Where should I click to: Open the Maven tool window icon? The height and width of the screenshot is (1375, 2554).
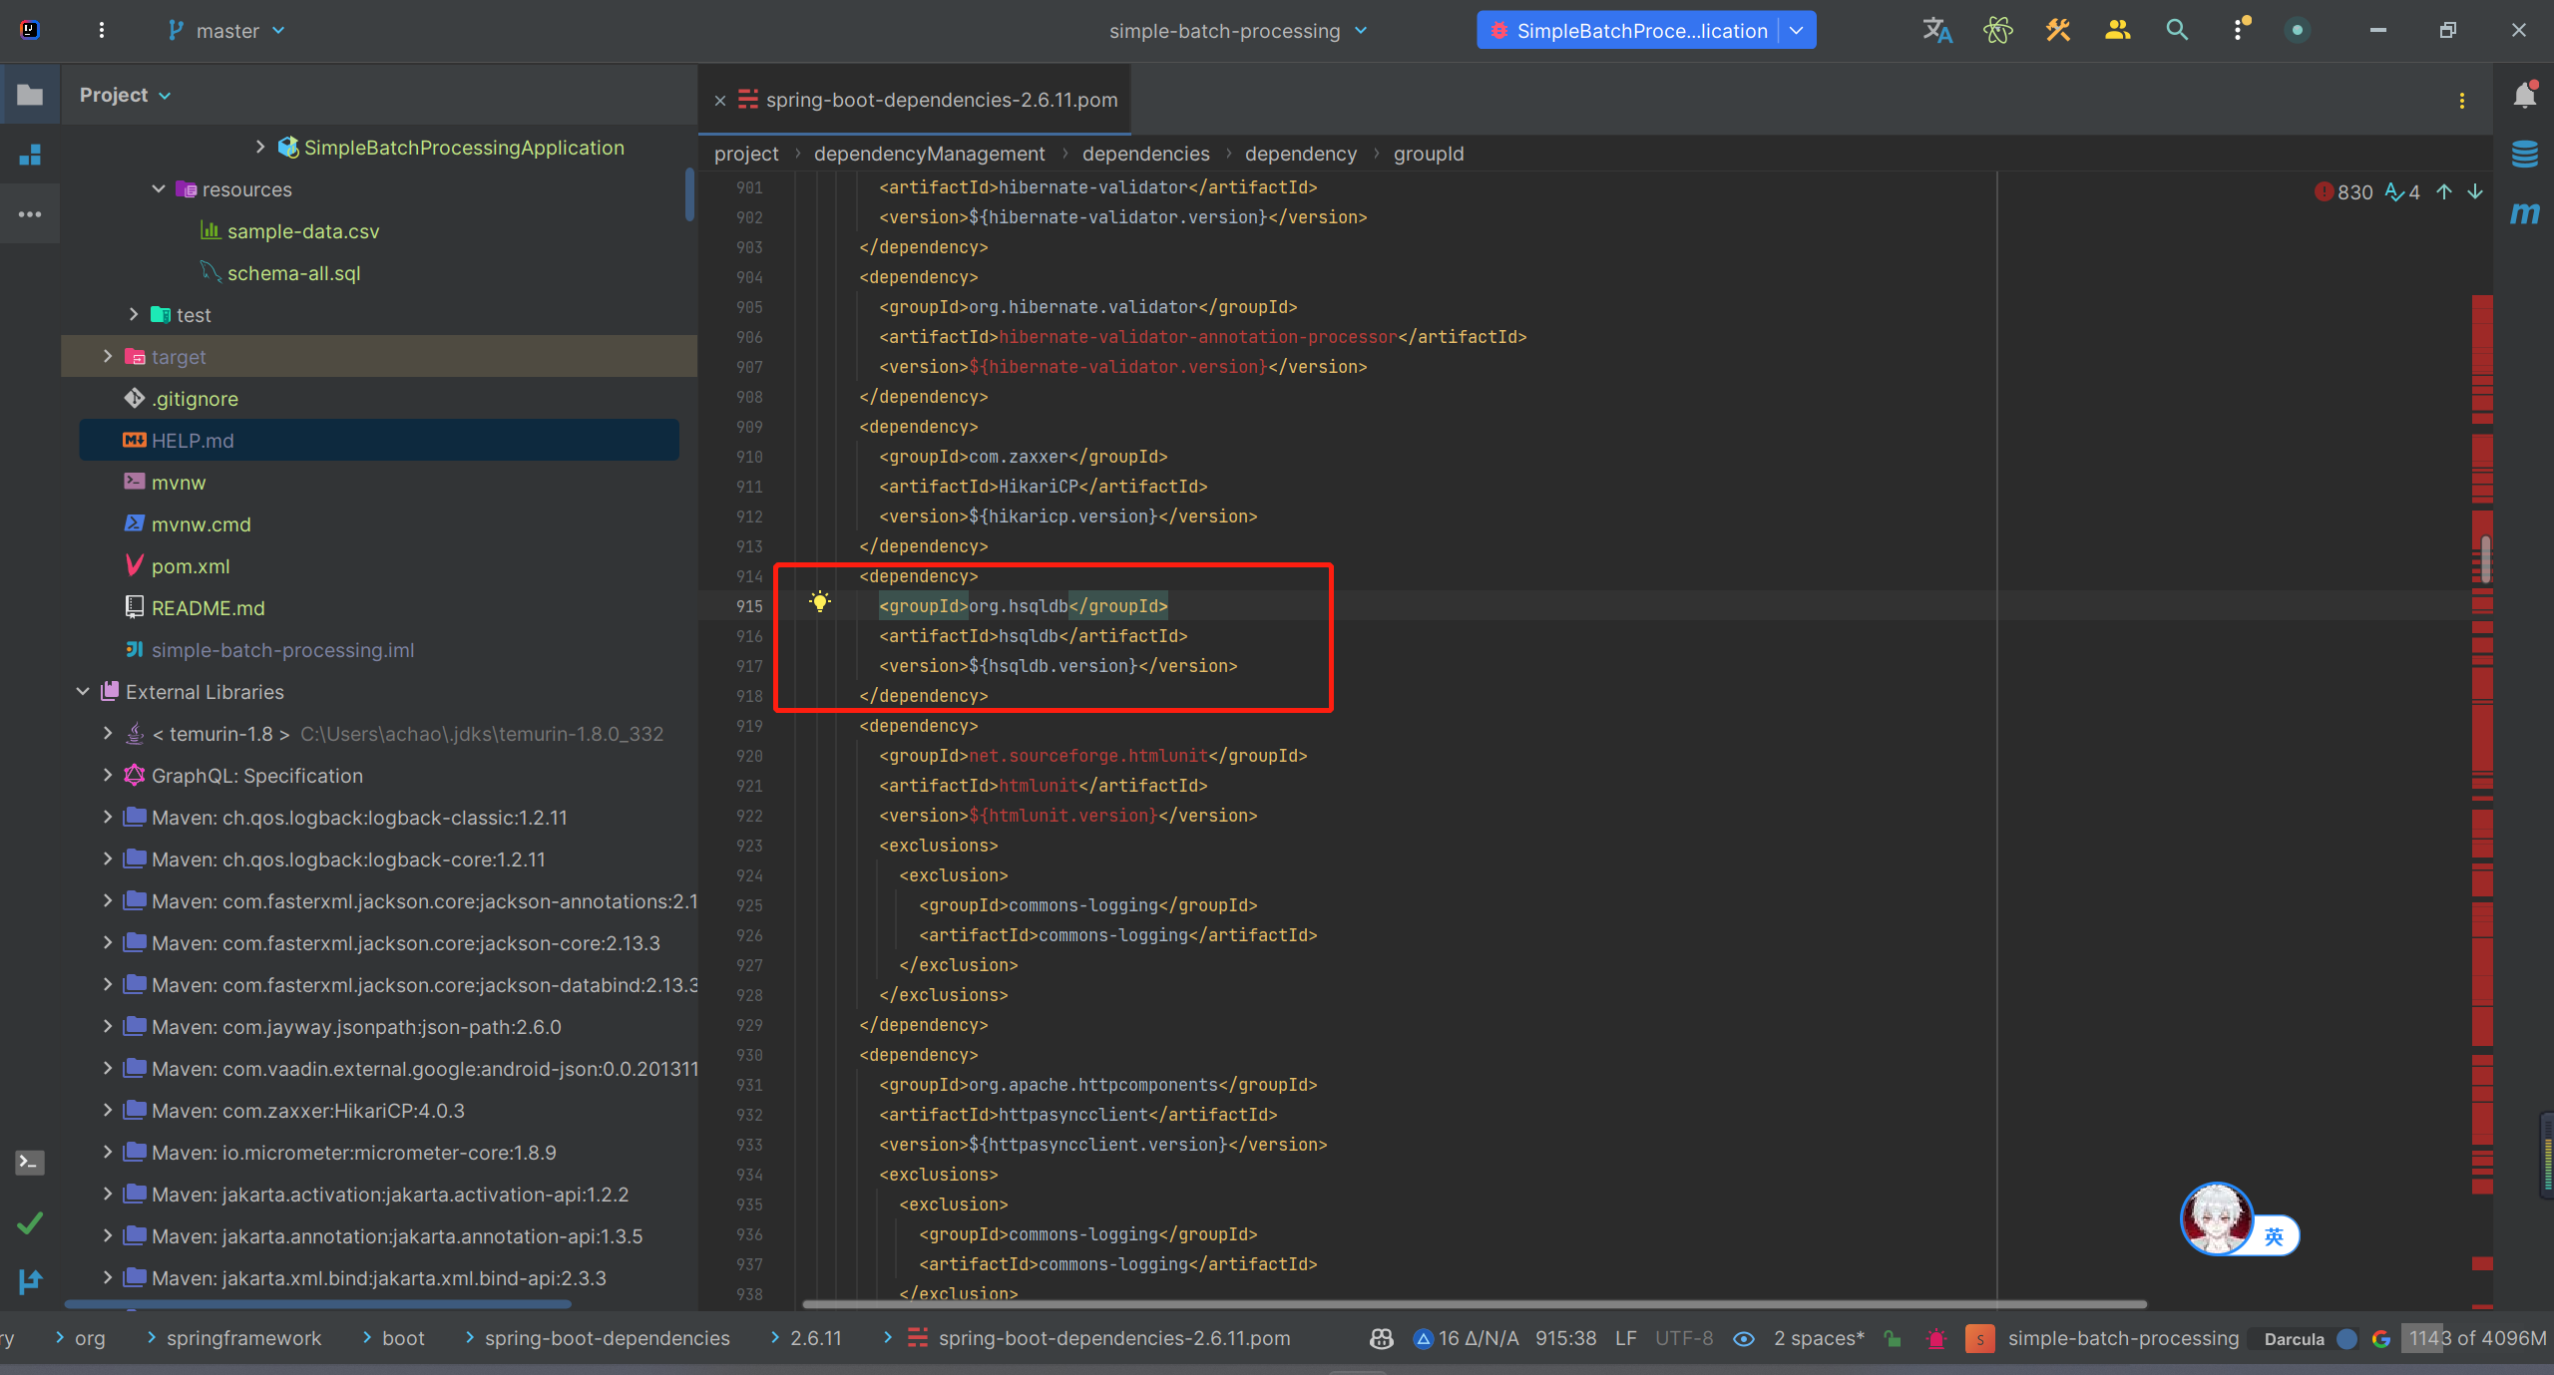[2525, 213]
